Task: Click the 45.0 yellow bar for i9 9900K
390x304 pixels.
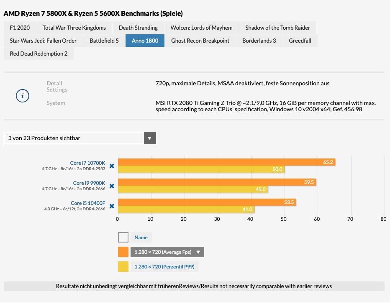Action: pyautogui.click(x=193, y=189)
